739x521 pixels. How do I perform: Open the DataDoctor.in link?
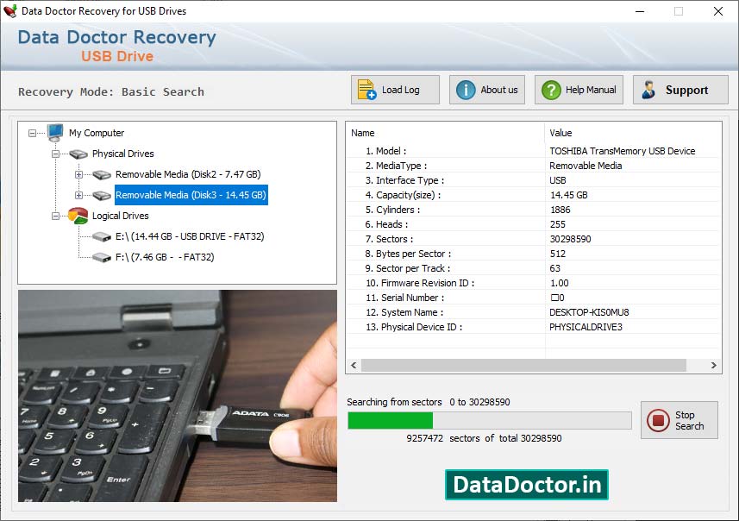526,485
